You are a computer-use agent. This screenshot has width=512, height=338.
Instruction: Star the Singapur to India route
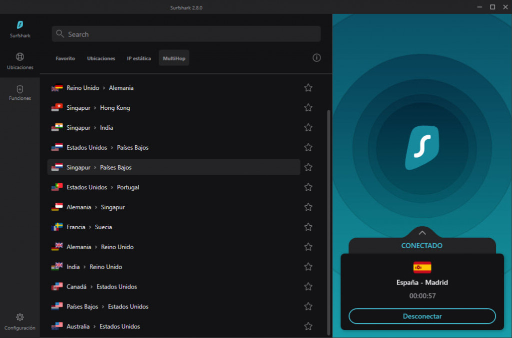point(308,127)
